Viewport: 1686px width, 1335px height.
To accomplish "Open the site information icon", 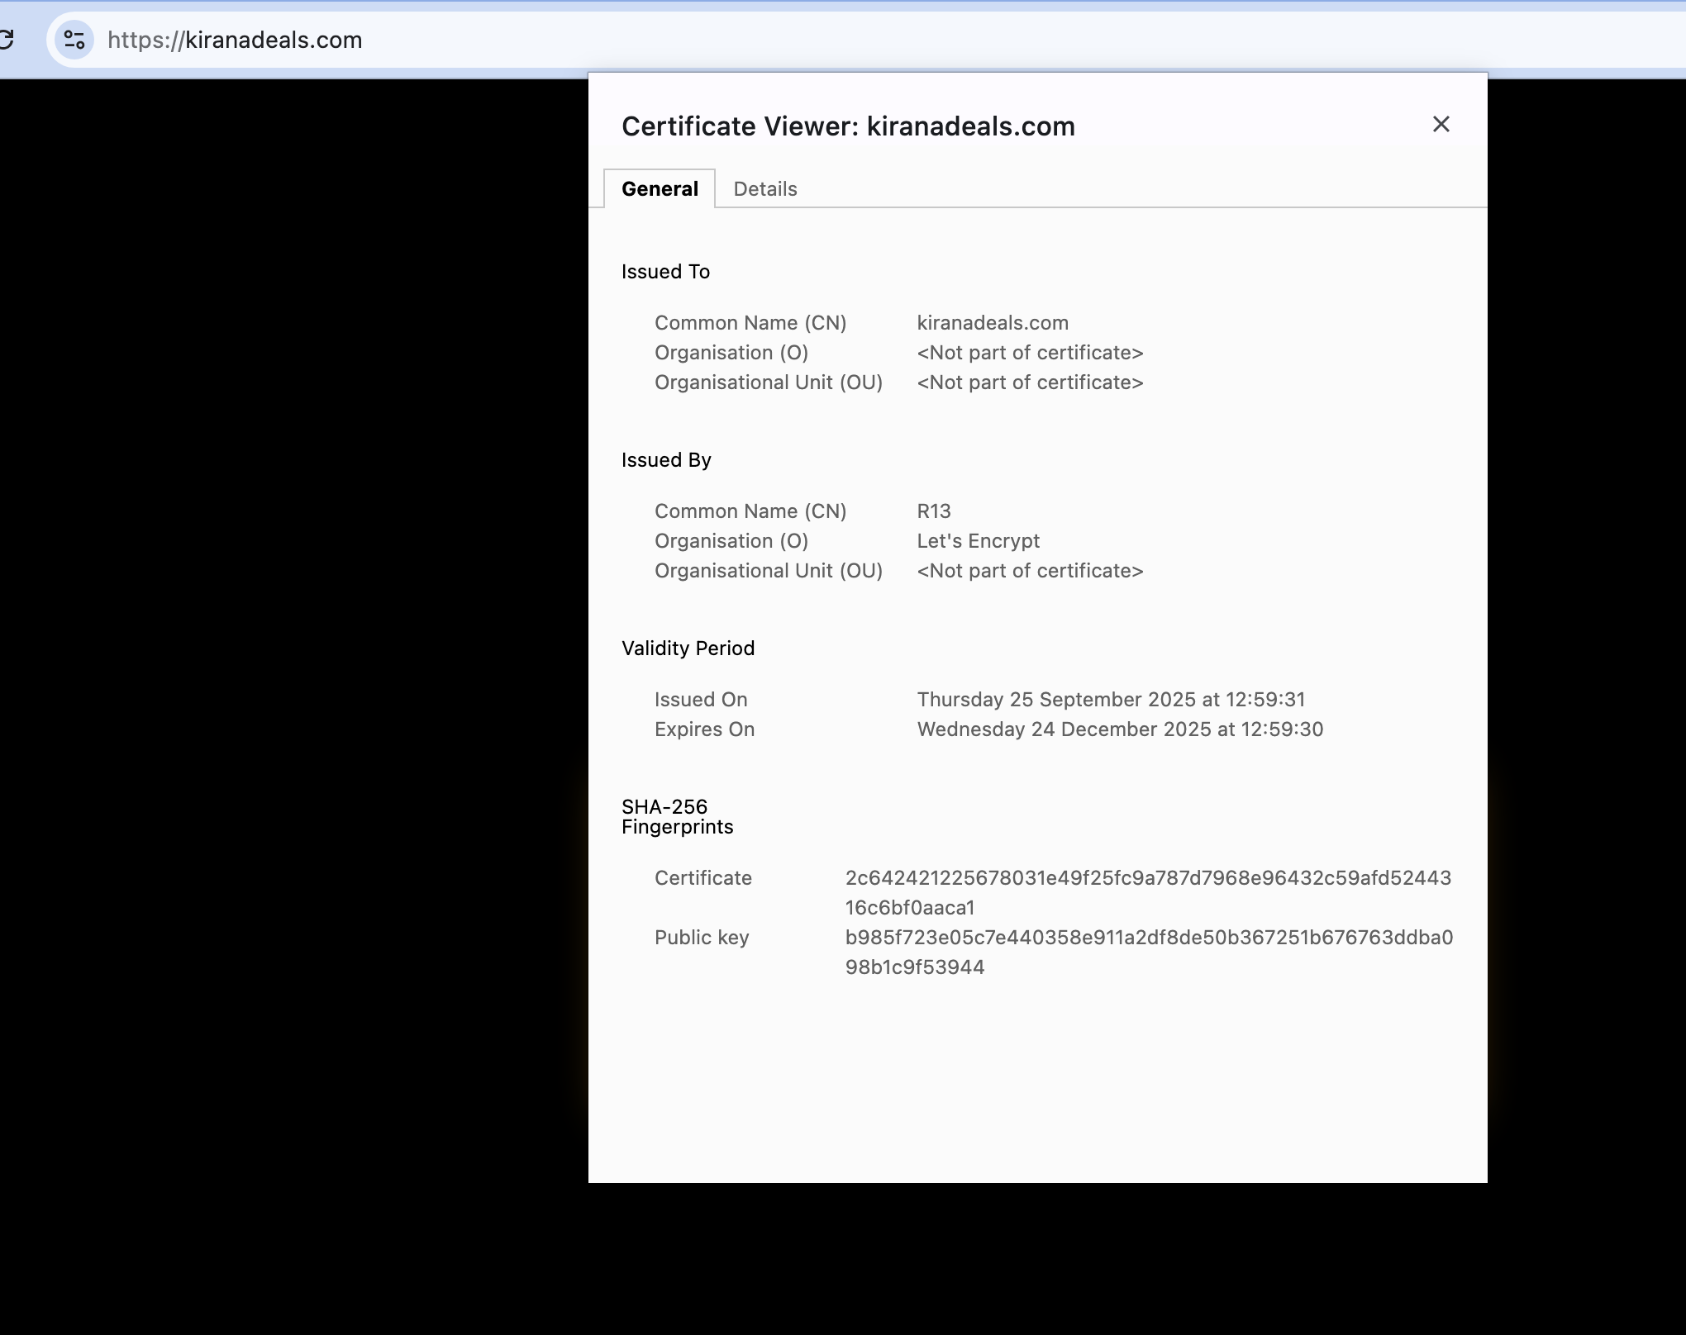I will point(74,40).
